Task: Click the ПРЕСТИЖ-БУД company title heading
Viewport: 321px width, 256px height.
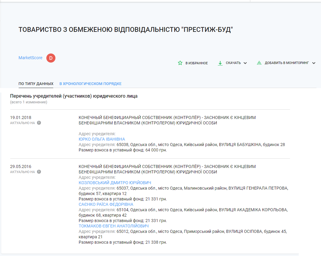Action: (x=126, y=30)
